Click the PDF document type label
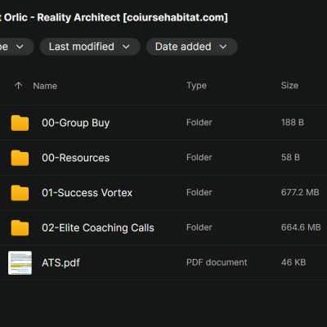Screen dimensions: 327x327 (217, 262)
